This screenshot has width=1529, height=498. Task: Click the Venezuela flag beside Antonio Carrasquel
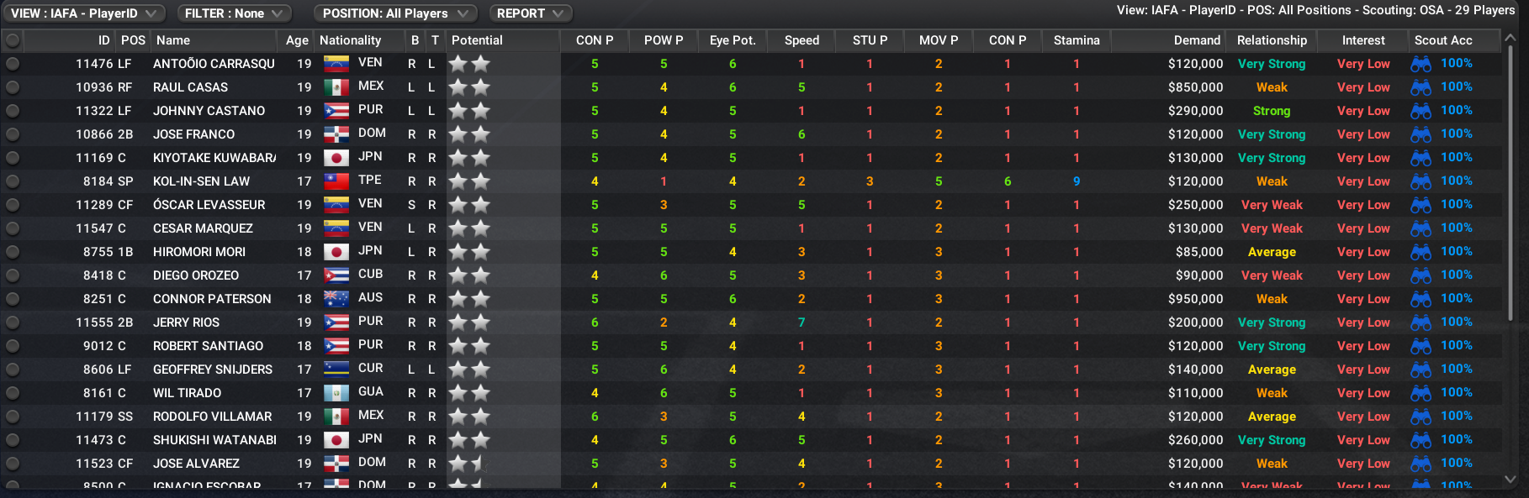(336, 64)
